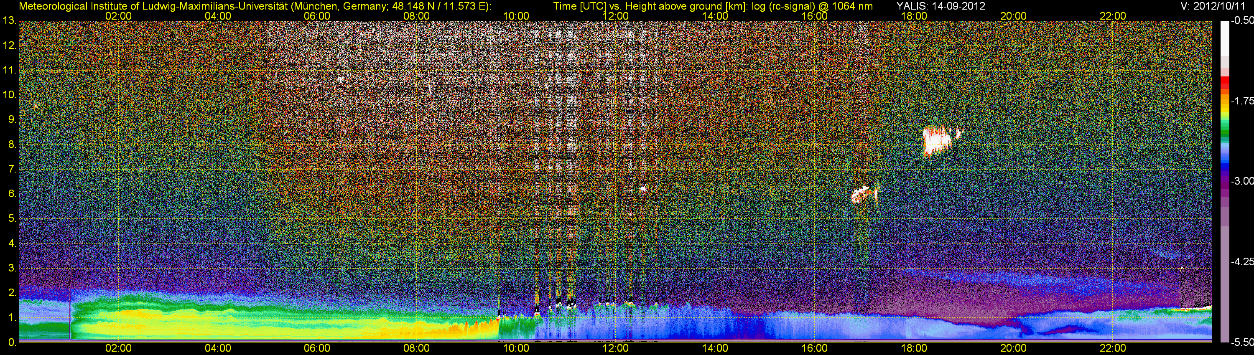Click the -5.50 colorbar scale value
The height and width of the screenshot is (355, 1254).
pos(1242,342)
